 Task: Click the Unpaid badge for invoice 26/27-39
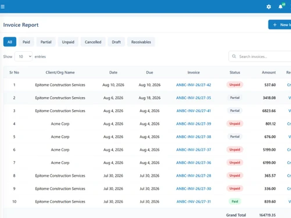pos(235,124)
